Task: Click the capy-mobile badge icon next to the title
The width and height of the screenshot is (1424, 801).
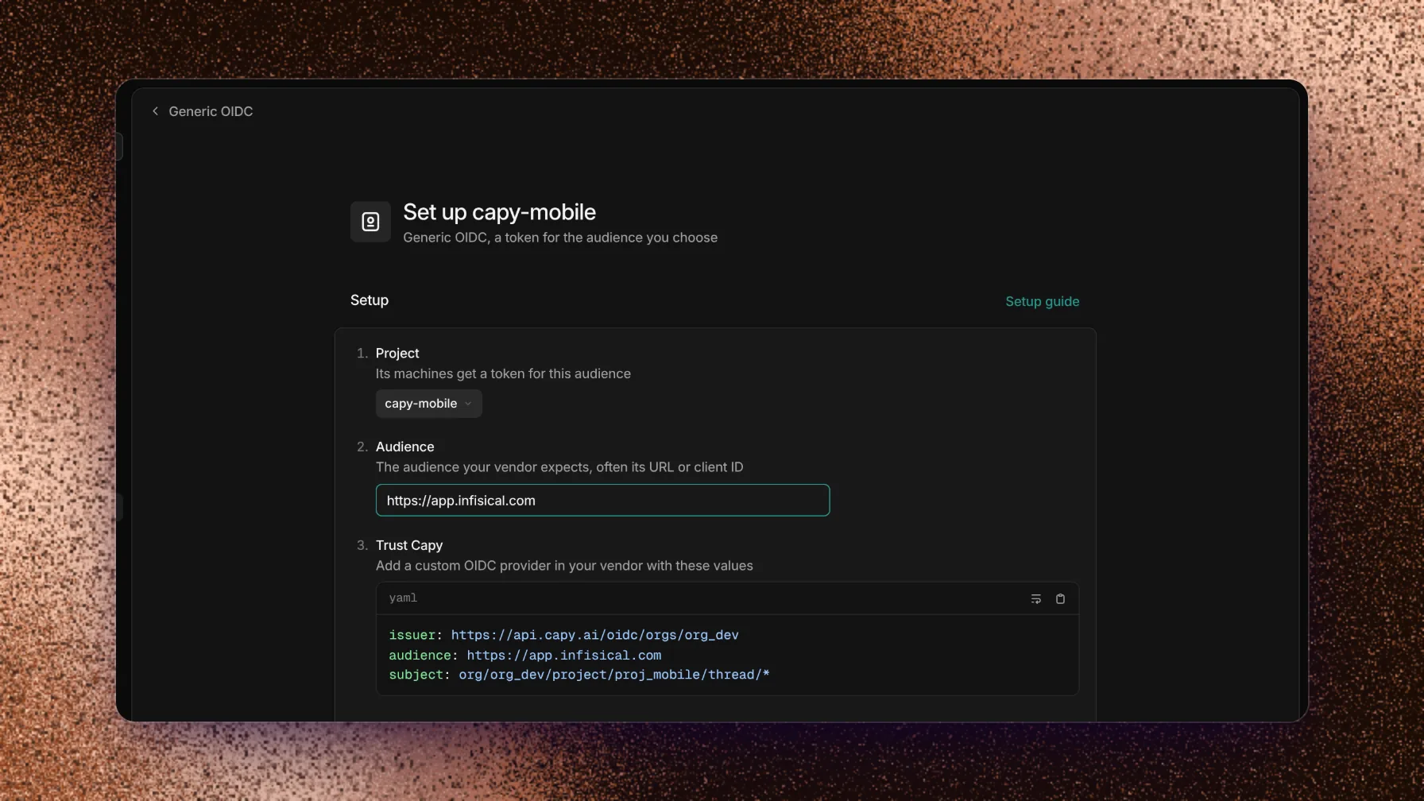Action: (370, 222)
